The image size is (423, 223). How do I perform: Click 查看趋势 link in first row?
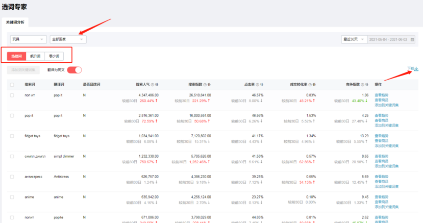382,95
